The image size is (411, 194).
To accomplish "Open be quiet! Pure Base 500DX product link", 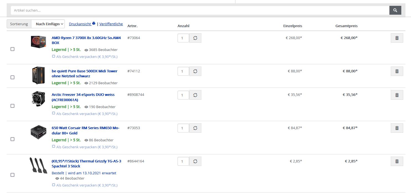I will tap(84, 73).
